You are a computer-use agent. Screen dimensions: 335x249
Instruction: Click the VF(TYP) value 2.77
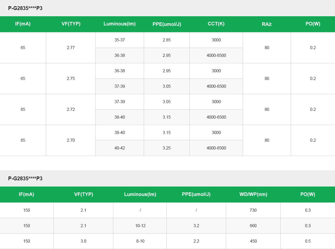click(x=71, y=48)
